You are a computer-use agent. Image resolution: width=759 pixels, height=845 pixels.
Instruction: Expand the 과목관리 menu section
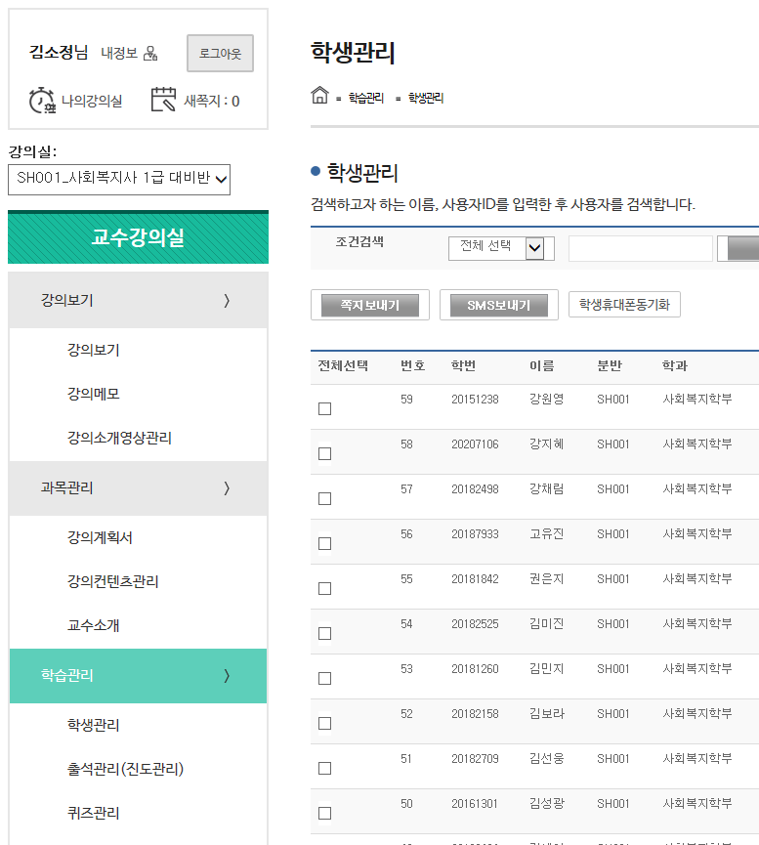point(138,488)
